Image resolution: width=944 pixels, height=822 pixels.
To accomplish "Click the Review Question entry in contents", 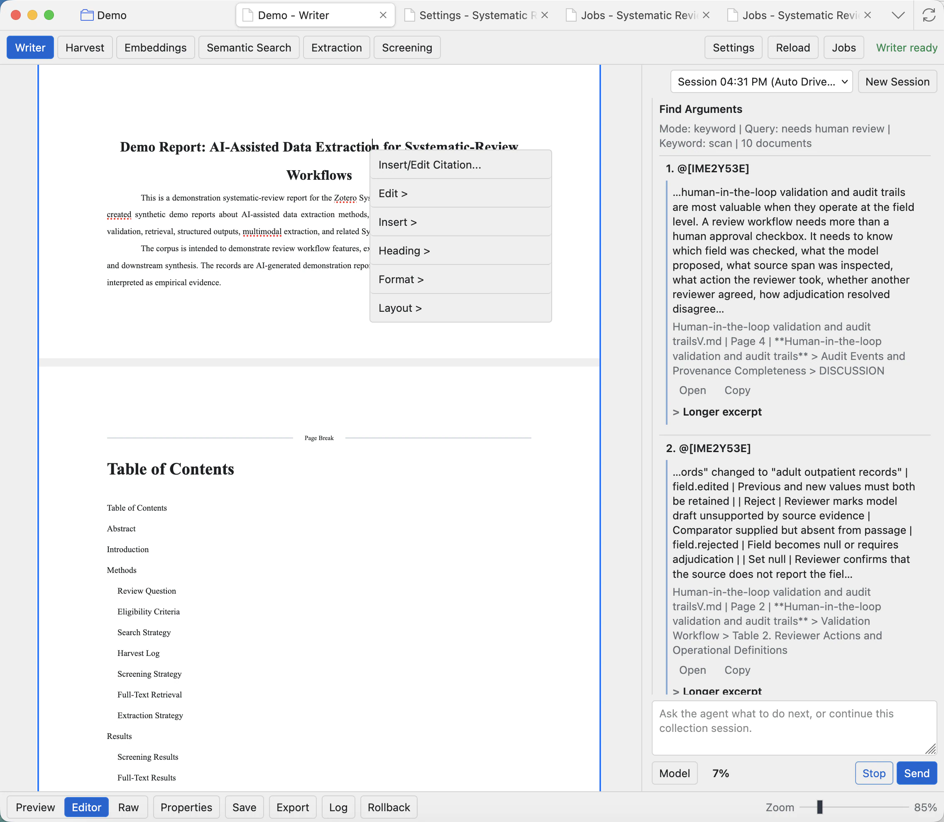I will [146, 591].
